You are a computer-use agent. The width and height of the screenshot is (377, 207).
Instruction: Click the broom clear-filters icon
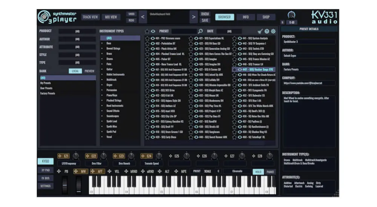[x=260, y=31]
